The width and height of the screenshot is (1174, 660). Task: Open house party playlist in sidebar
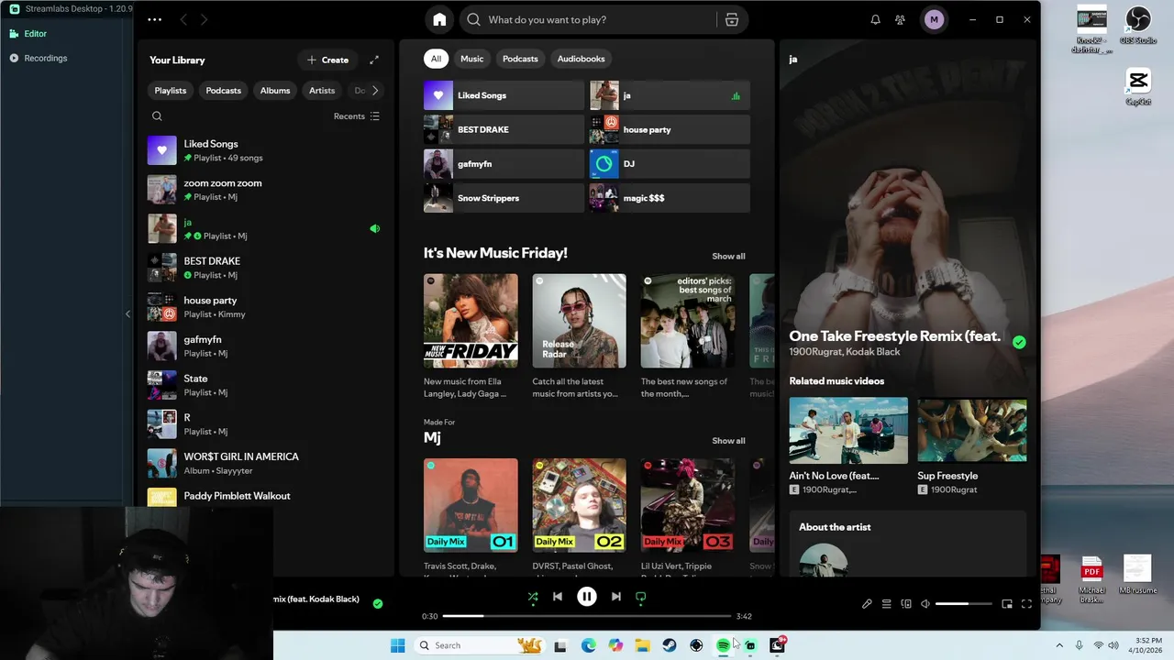pyautogui.click(x=265, y=307)
